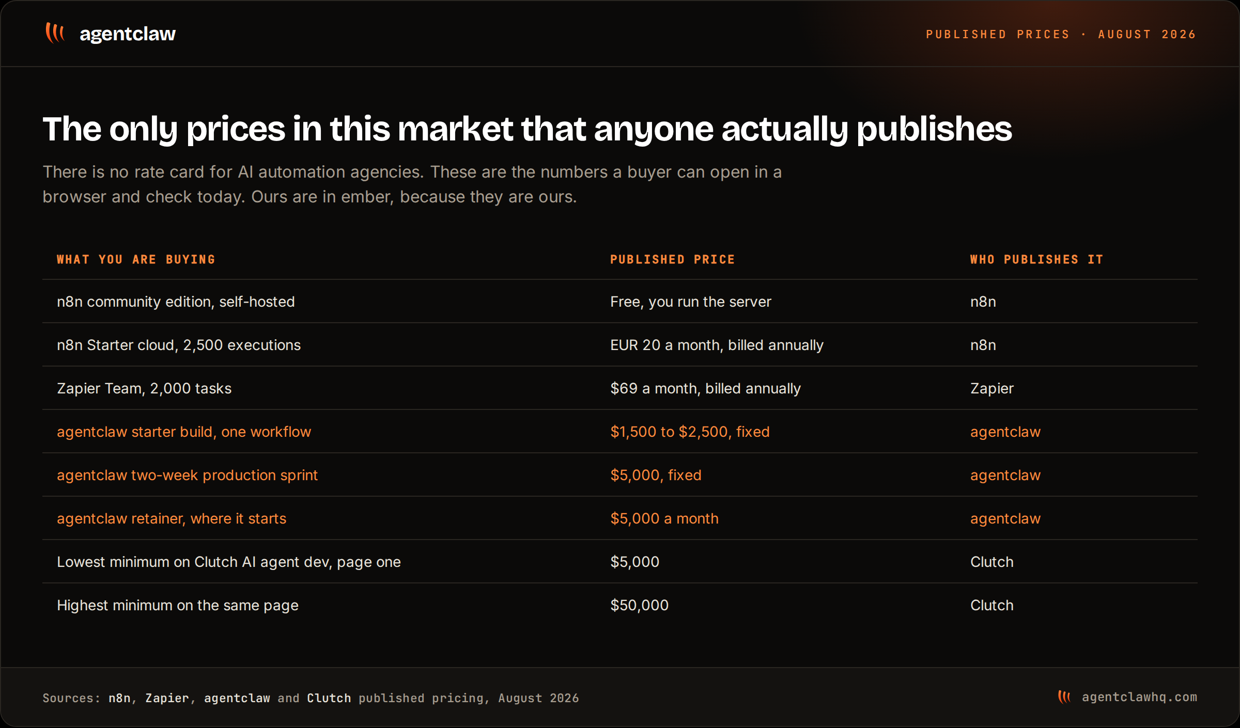Select 'Zapier Team, 2,000 tasks' cell
This screenshot has height=728, width=1240.
(x=144, y=388)
